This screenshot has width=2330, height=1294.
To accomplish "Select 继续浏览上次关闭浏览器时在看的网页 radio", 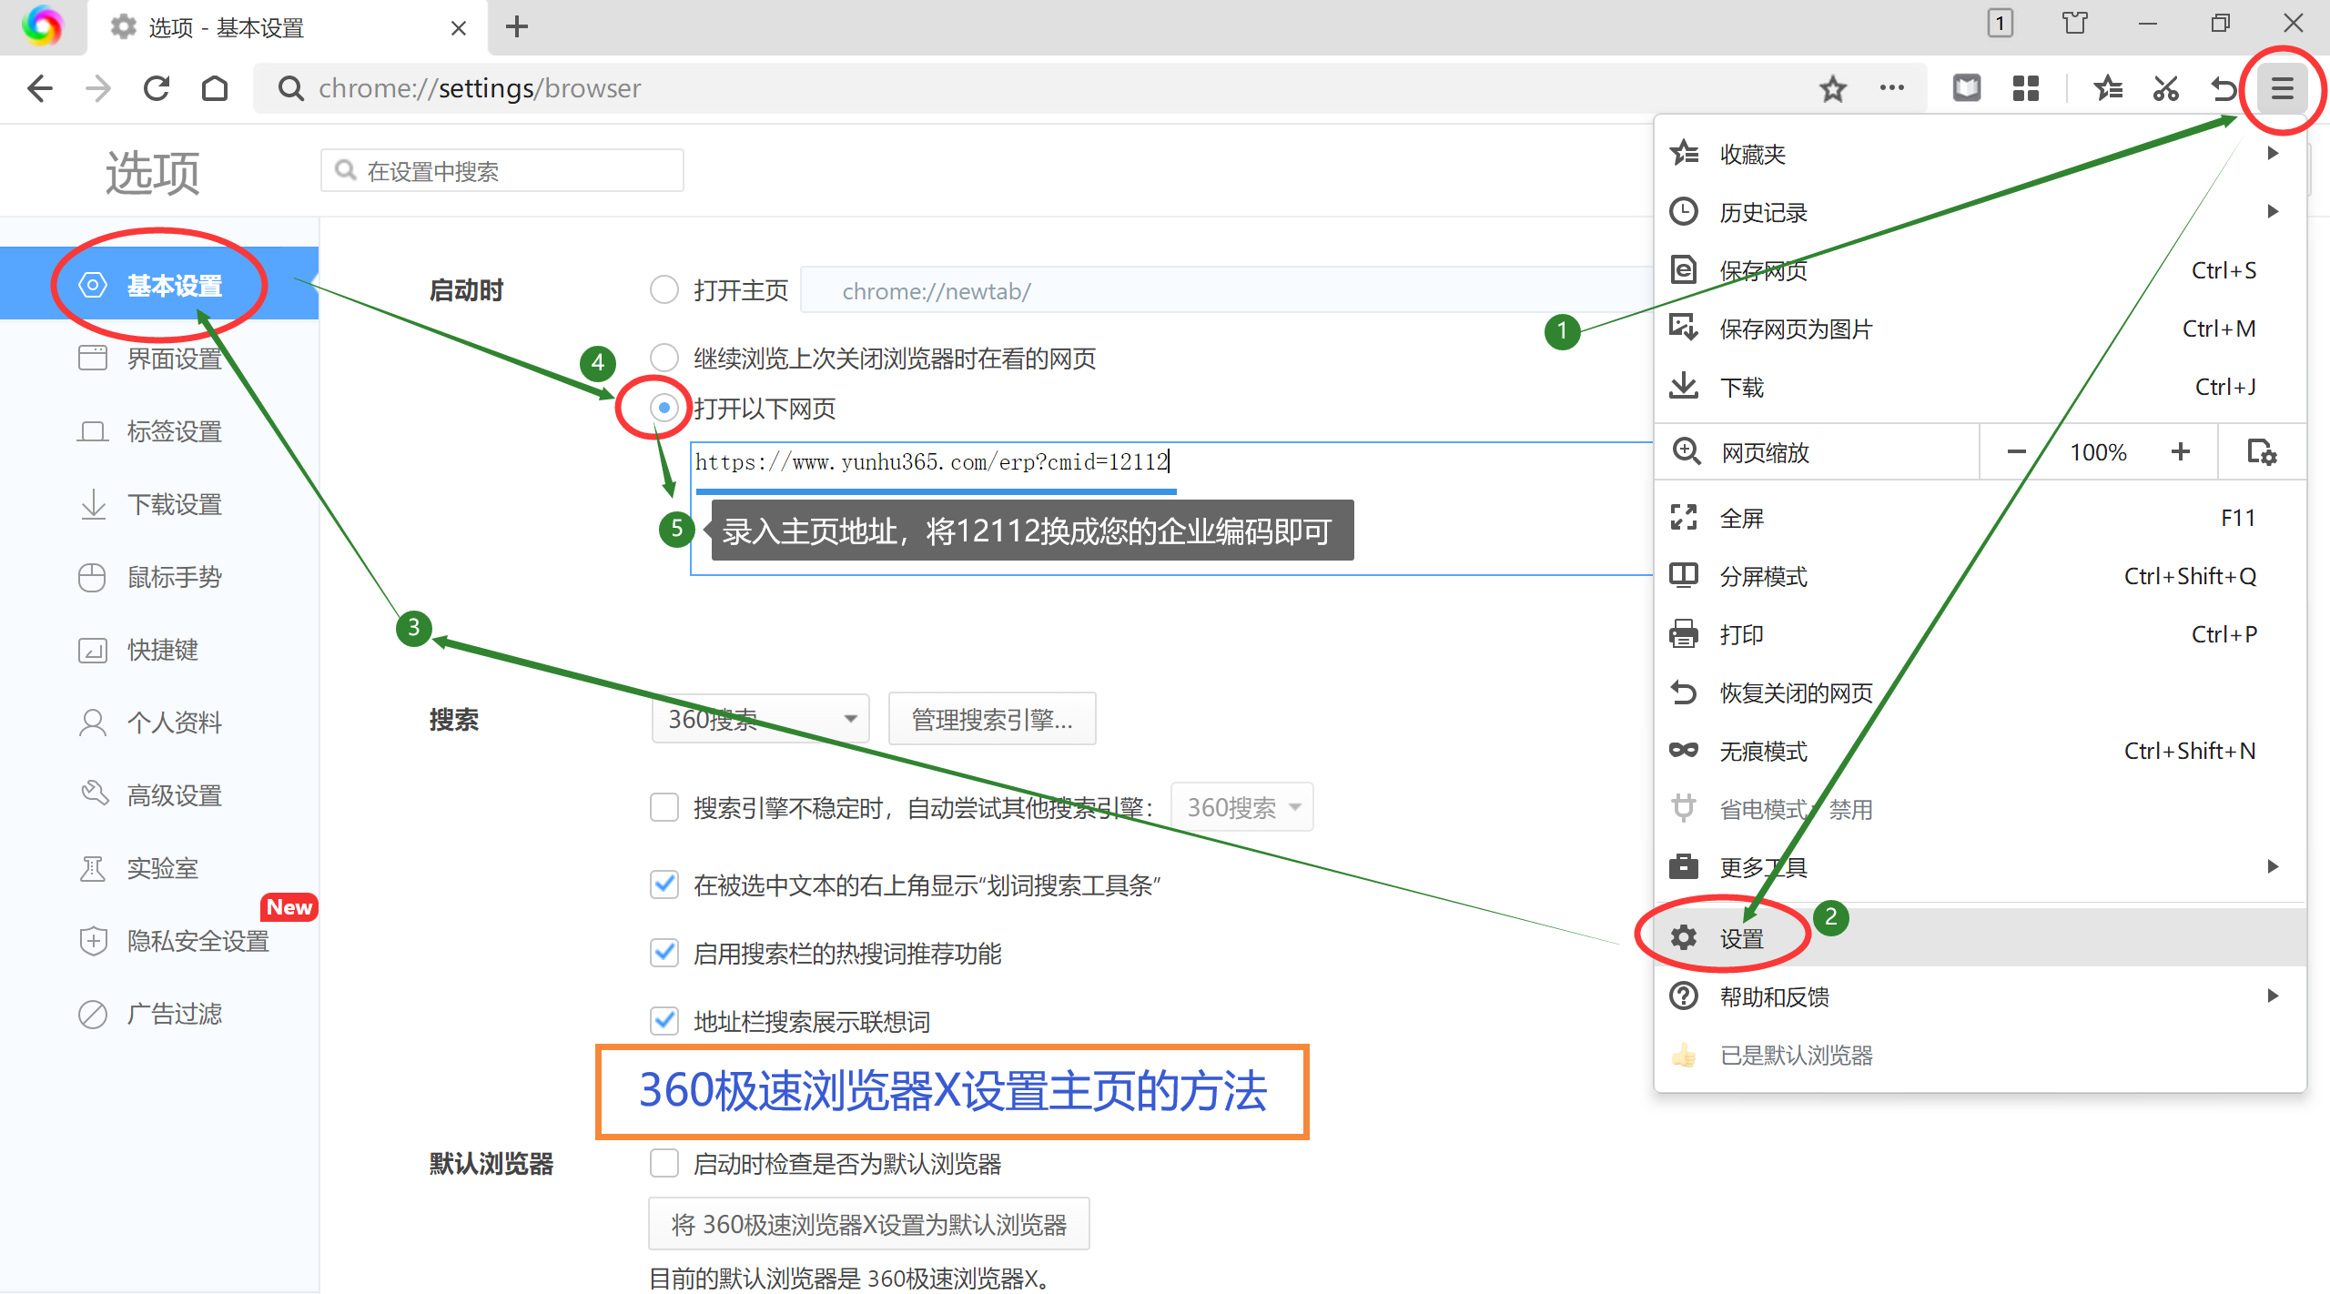I will 664,358.
